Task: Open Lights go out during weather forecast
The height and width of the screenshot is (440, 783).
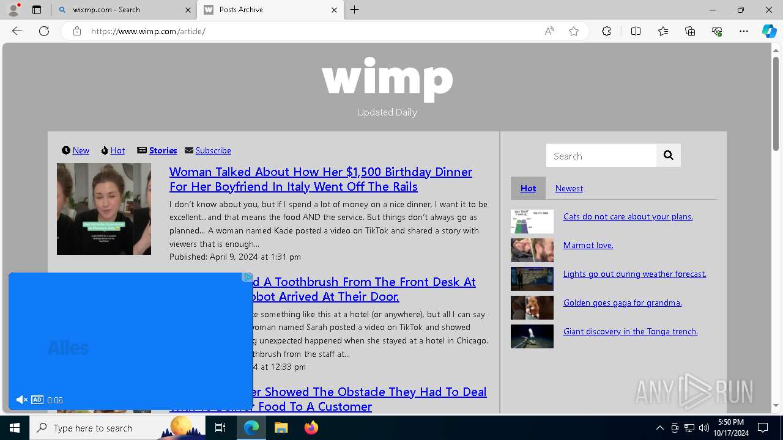Action: [x=634, y=274]
